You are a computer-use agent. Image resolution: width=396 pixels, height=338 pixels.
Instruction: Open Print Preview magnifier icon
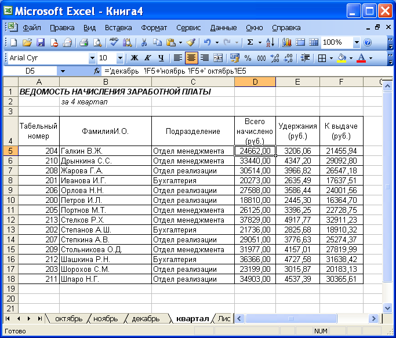pyautogui.click(x=97, y=42)
